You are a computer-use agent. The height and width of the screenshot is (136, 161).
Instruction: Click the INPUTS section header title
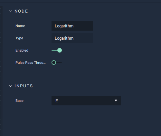[24, 86]
